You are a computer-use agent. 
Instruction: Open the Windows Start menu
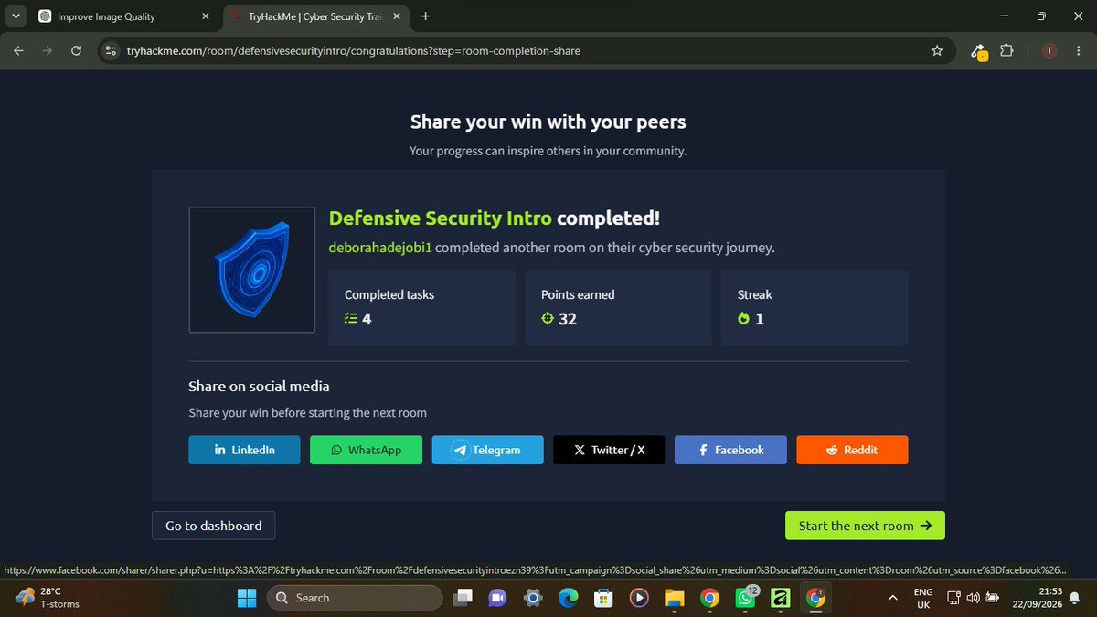[x=247, y=598]
